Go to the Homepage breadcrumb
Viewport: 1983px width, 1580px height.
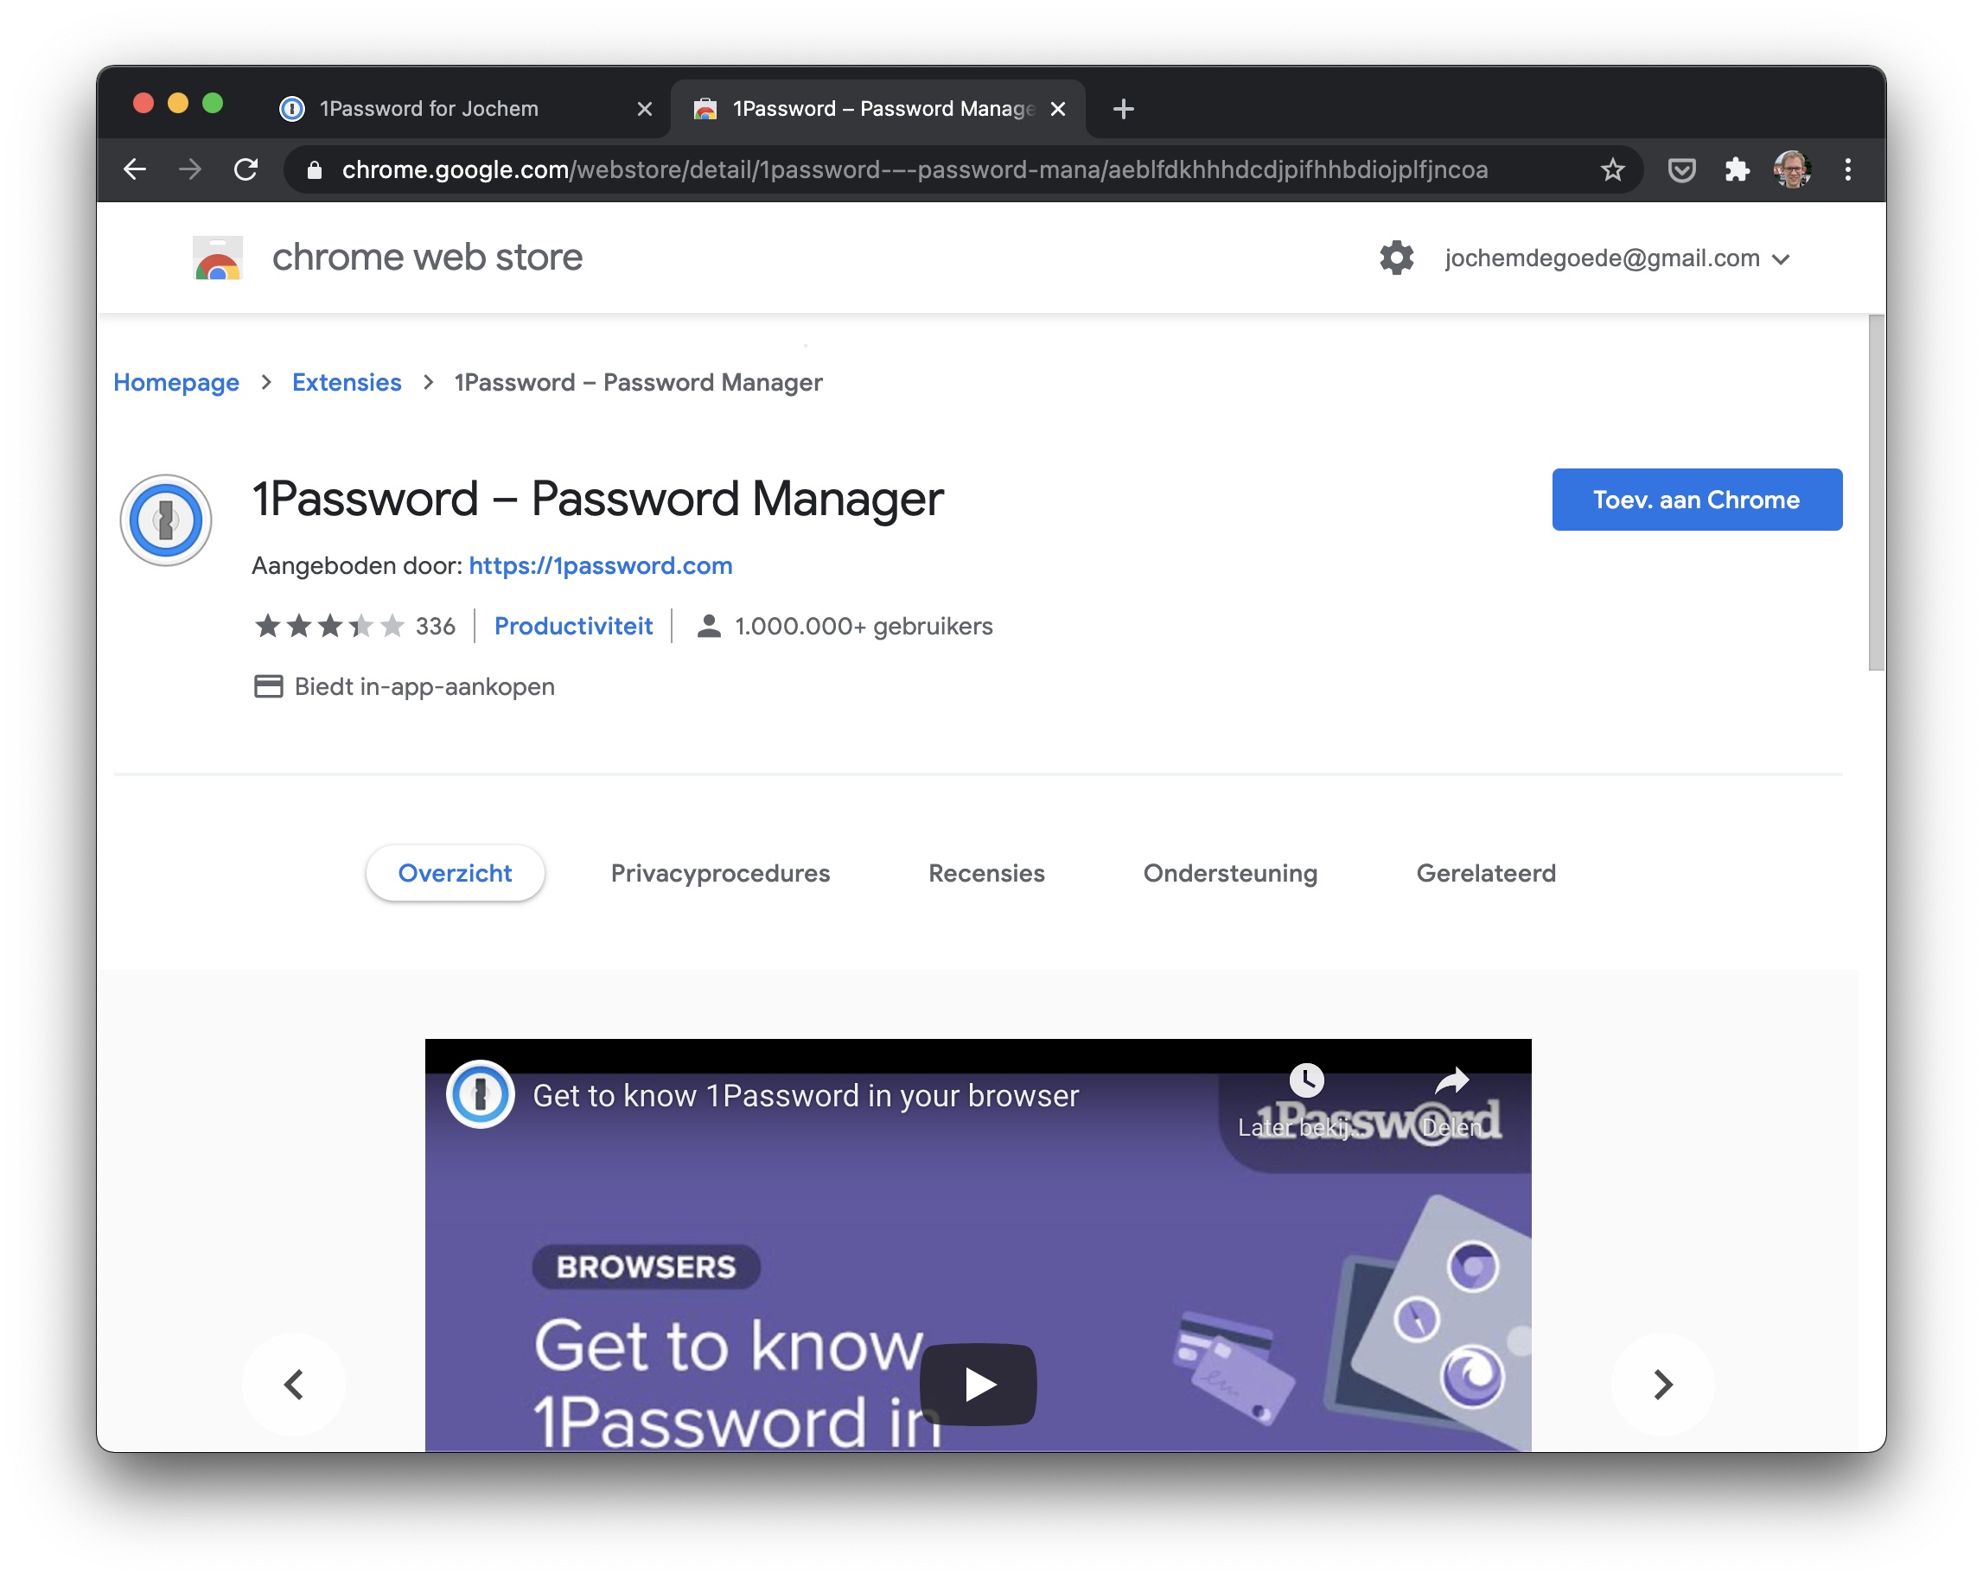[175, 382]
